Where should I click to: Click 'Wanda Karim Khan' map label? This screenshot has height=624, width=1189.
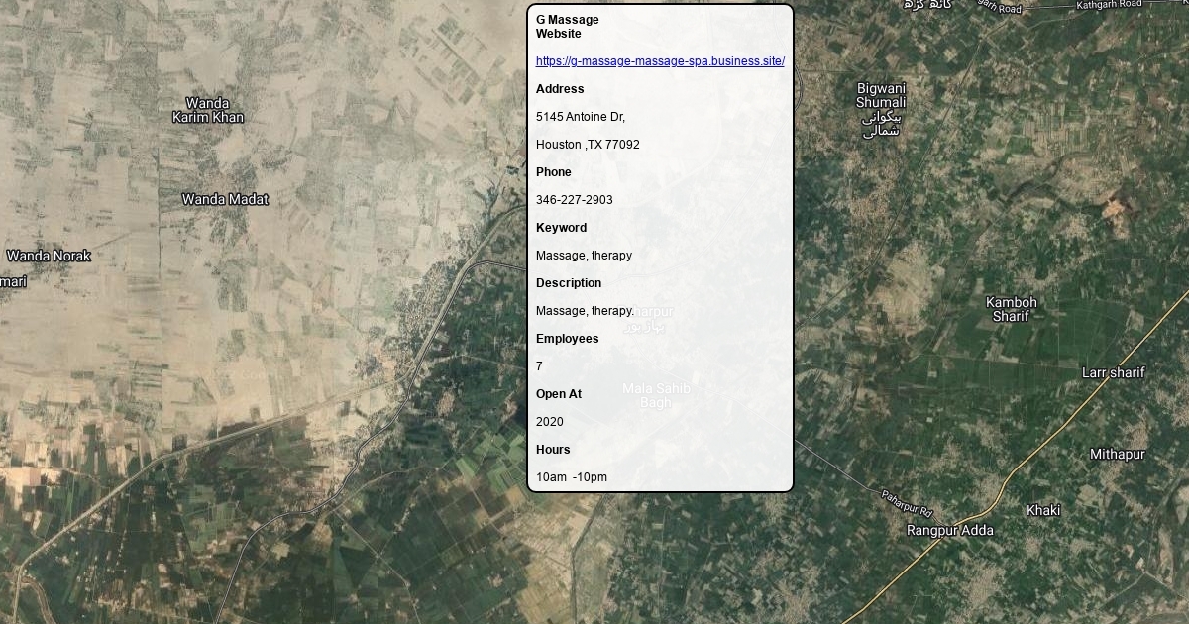click(208, 110)
